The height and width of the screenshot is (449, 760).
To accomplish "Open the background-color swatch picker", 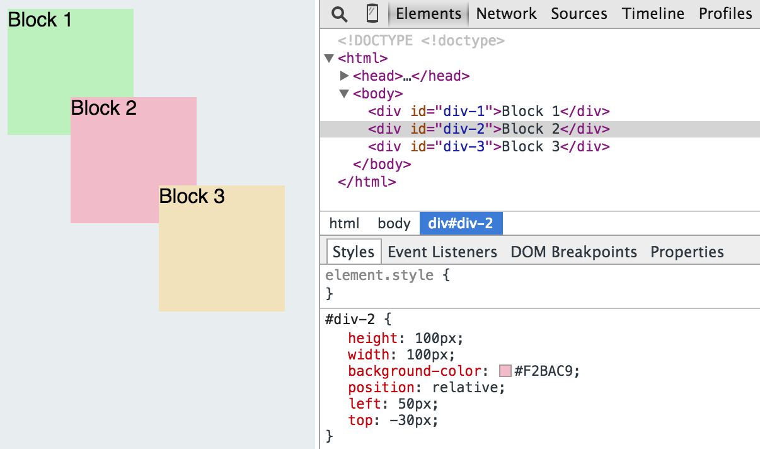I will click(505, 371).
